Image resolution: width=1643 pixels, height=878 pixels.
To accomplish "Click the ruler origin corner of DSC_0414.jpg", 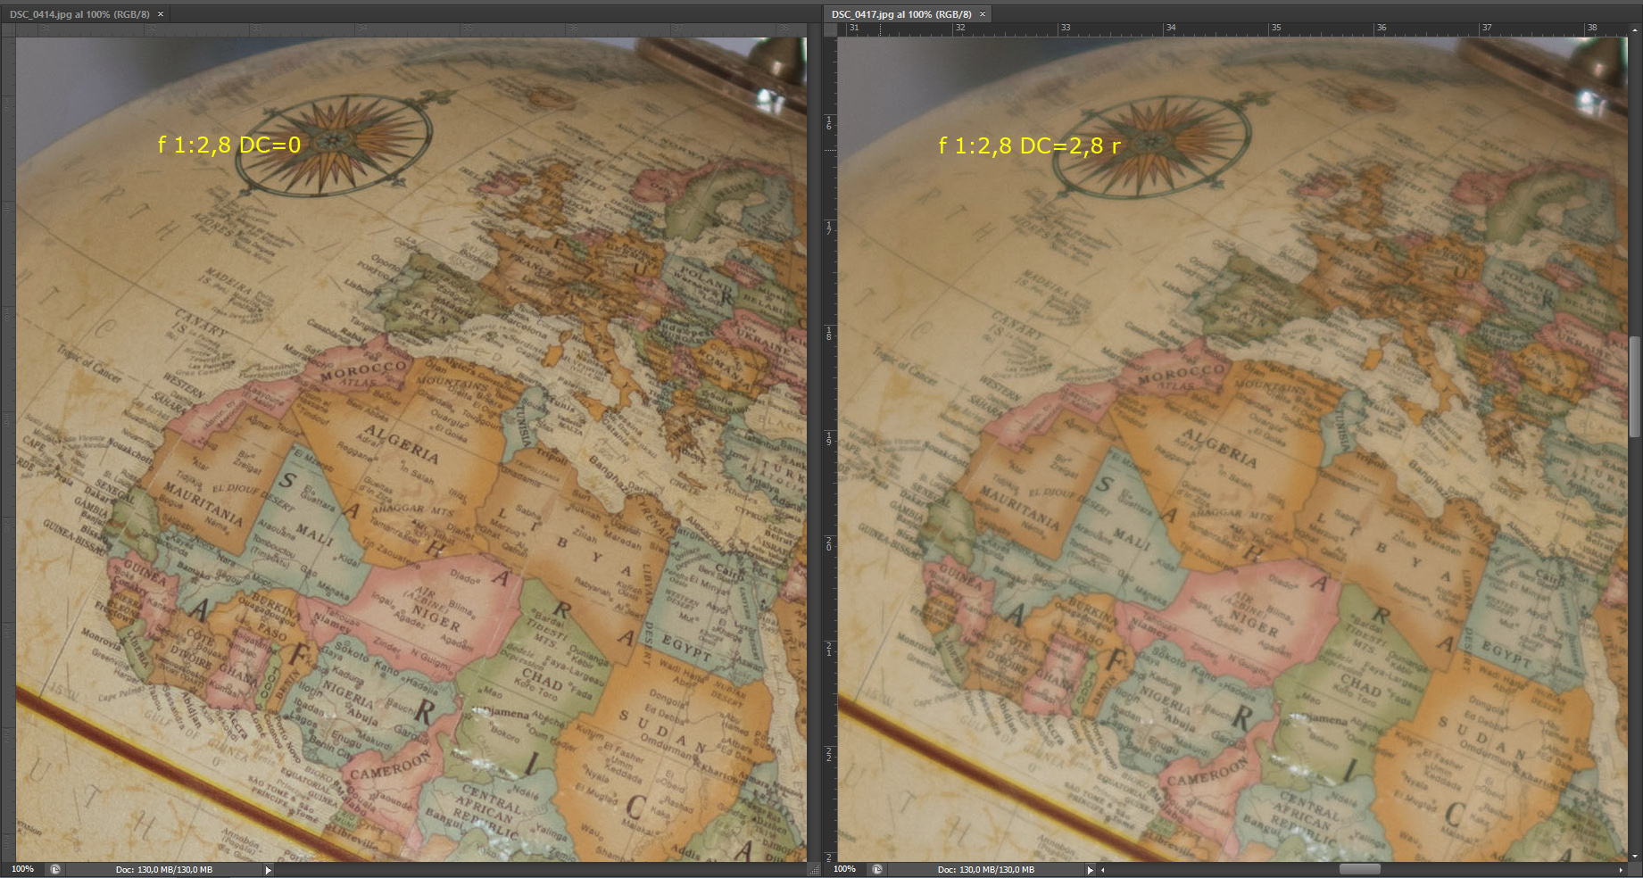I will tap(8, 29).
